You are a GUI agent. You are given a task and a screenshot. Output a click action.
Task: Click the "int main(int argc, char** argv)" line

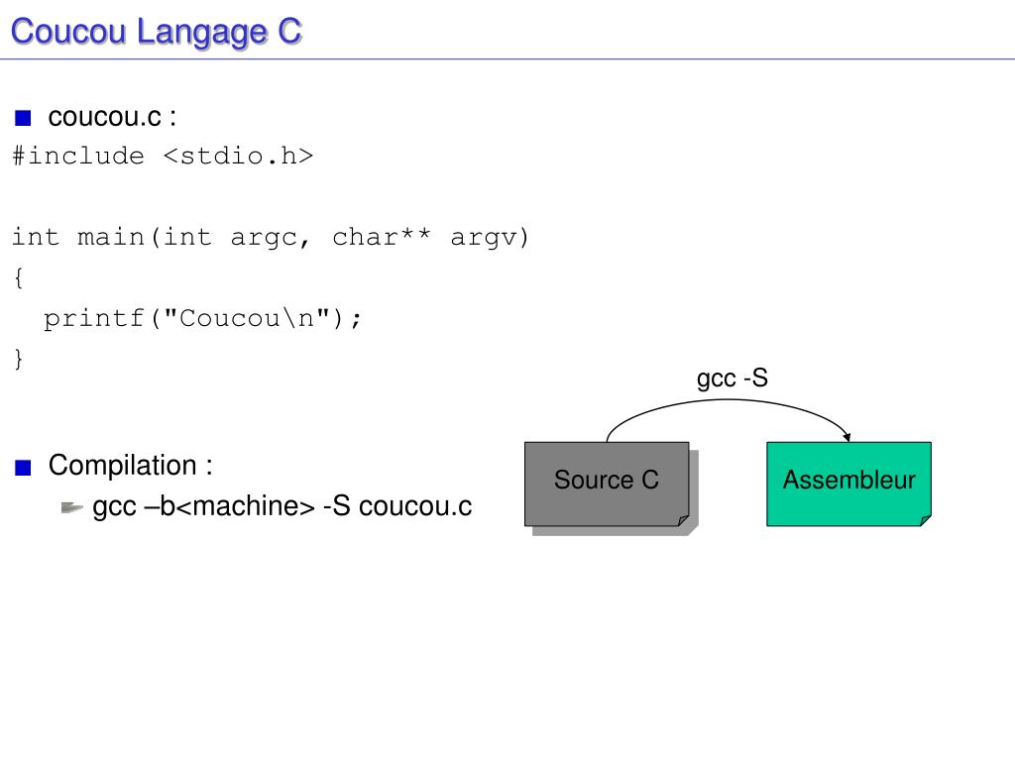(x=271, y=238)
